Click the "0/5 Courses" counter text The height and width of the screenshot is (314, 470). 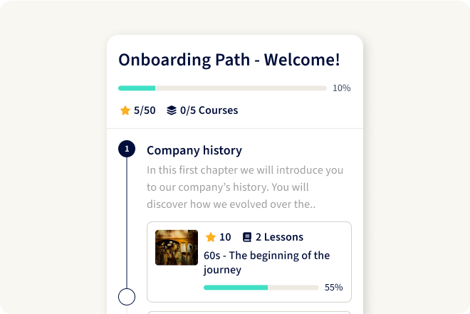209,110
